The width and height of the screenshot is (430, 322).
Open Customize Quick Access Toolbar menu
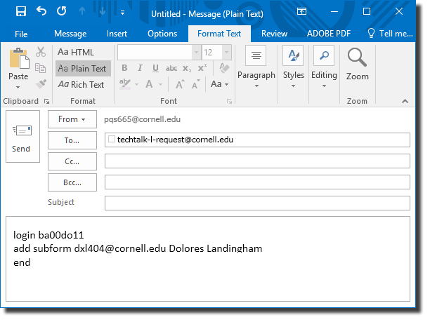[x=122, y=13]
